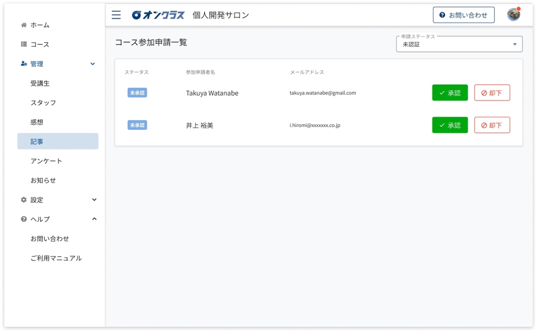
Task: Click email takuya.watanabe@gmail.com
Action: pyautogui.click(x=323, y=93)
